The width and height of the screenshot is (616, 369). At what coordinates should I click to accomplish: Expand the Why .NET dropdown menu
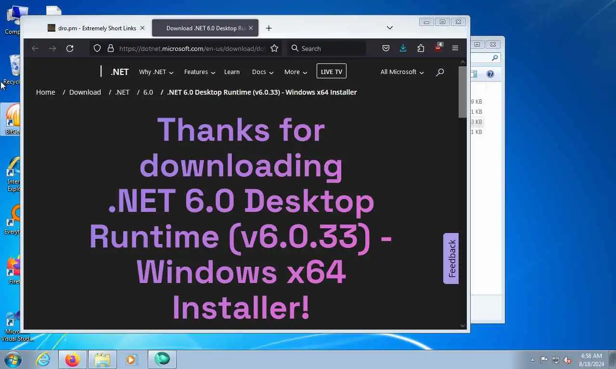[x=156, y=72]
